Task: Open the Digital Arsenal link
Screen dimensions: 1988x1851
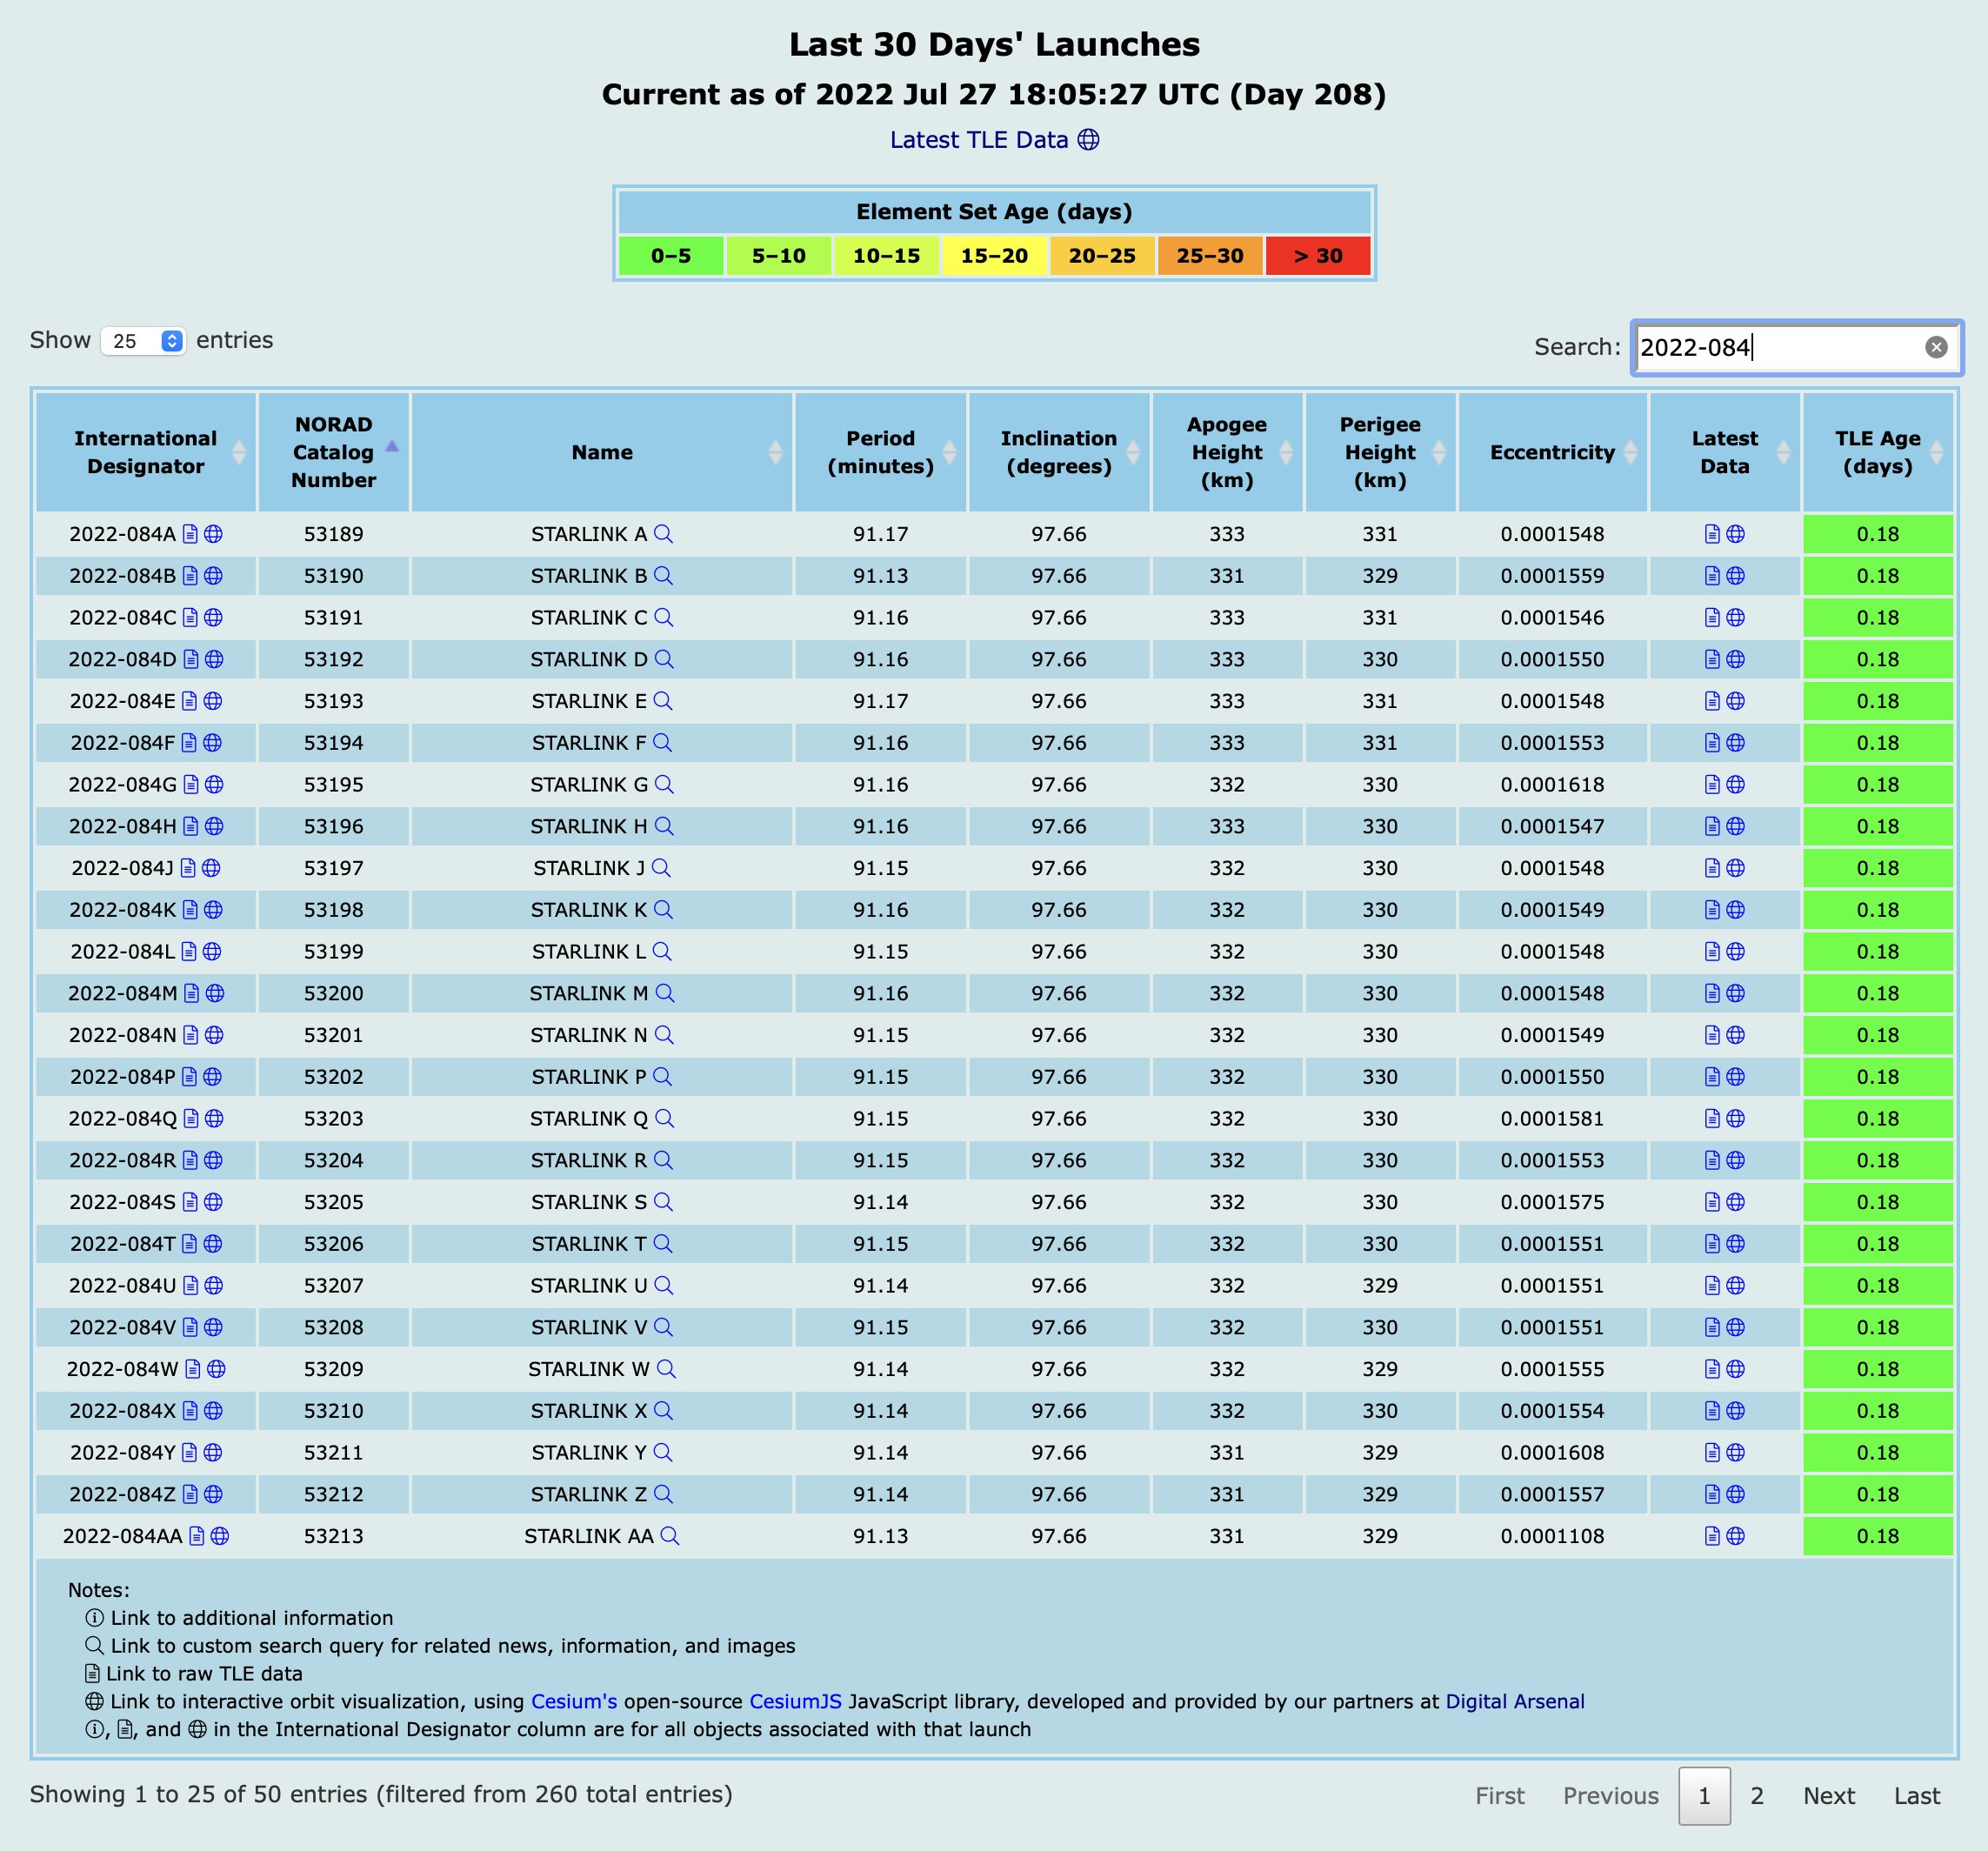Action: click(1515, 1702)
